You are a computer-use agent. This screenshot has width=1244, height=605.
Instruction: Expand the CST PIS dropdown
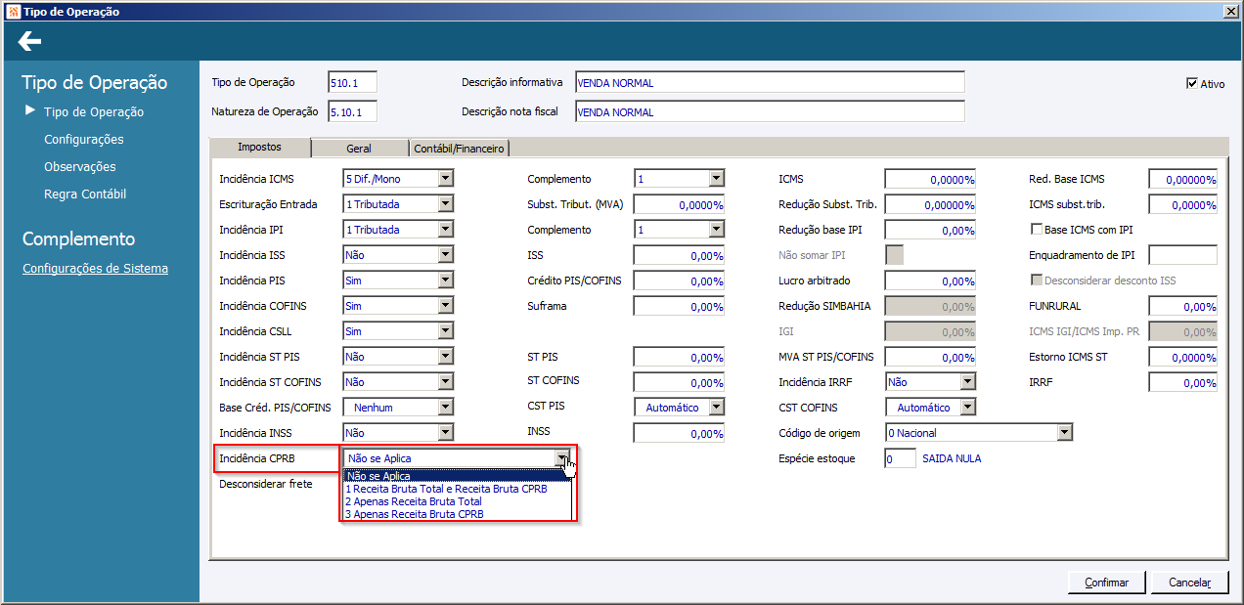click(x=716, y=408)
